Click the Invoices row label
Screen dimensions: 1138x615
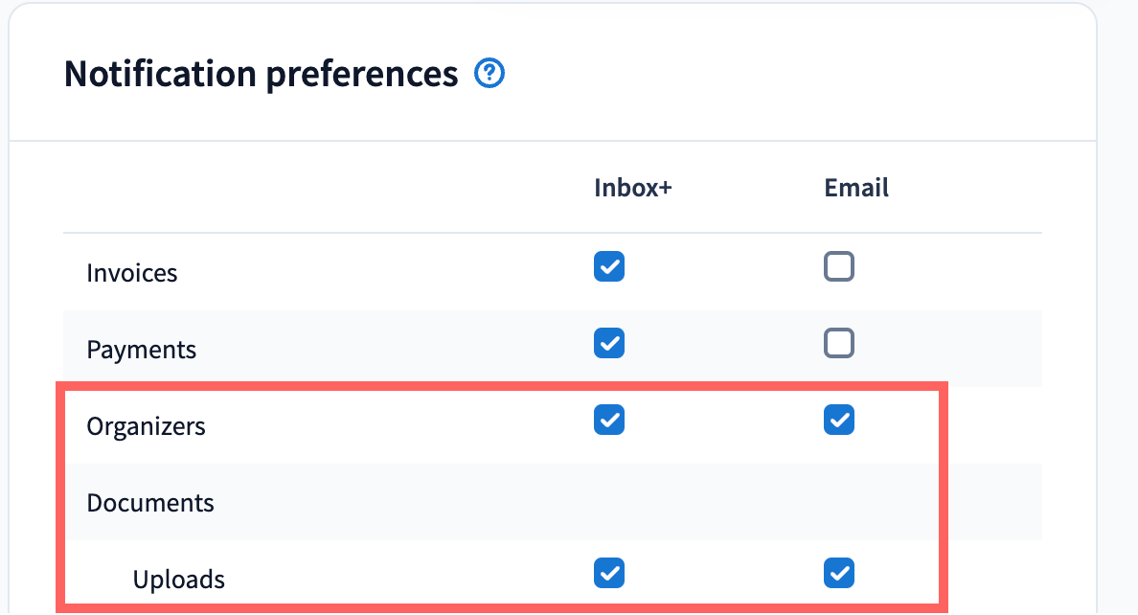[x=132, y=273]
